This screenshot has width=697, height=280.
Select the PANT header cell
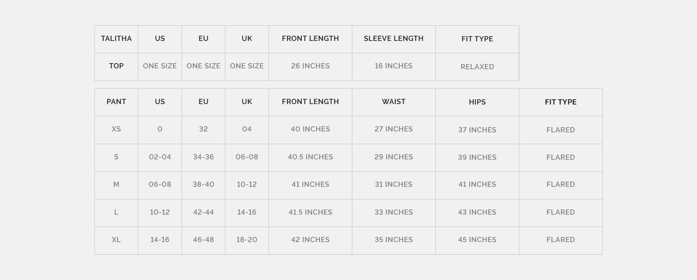click(x=116, y=102)
